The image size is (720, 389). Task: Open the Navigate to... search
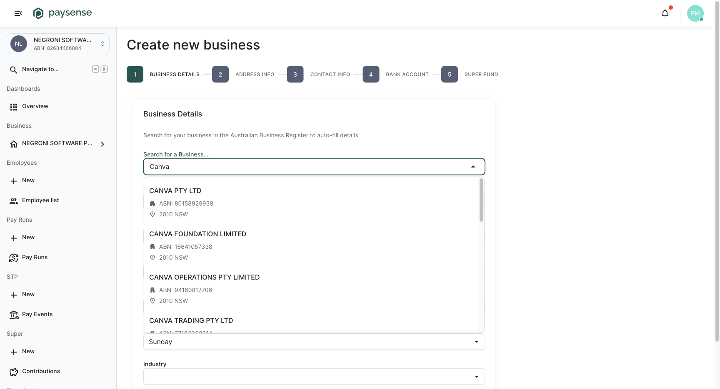tap(58, 69)
